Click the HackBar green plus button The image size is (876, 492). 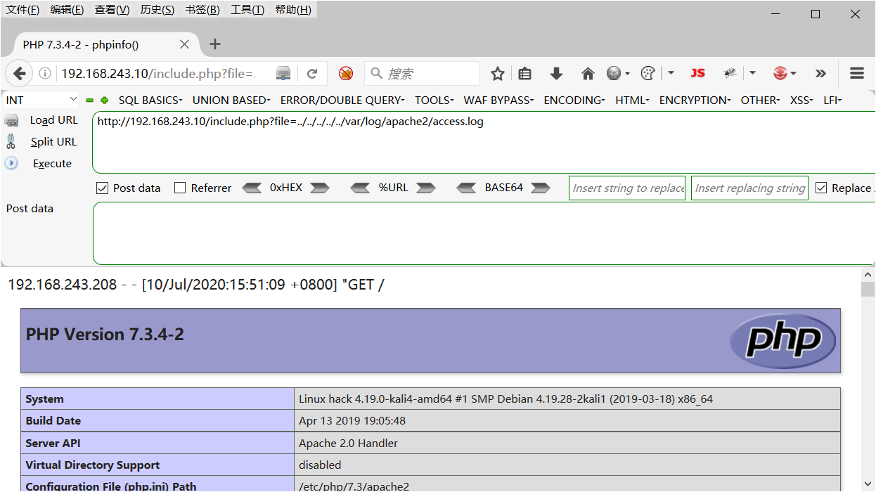(x=105, y=101)
